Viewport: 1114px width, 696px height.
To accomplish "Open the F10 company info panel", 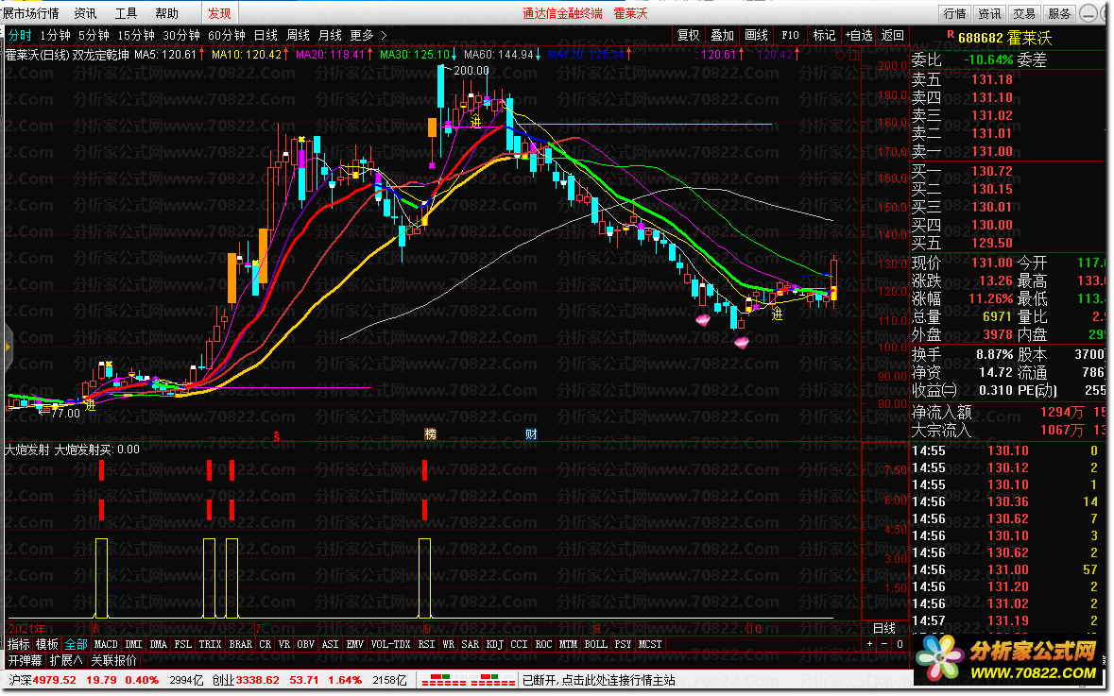I will coord(790,36).
